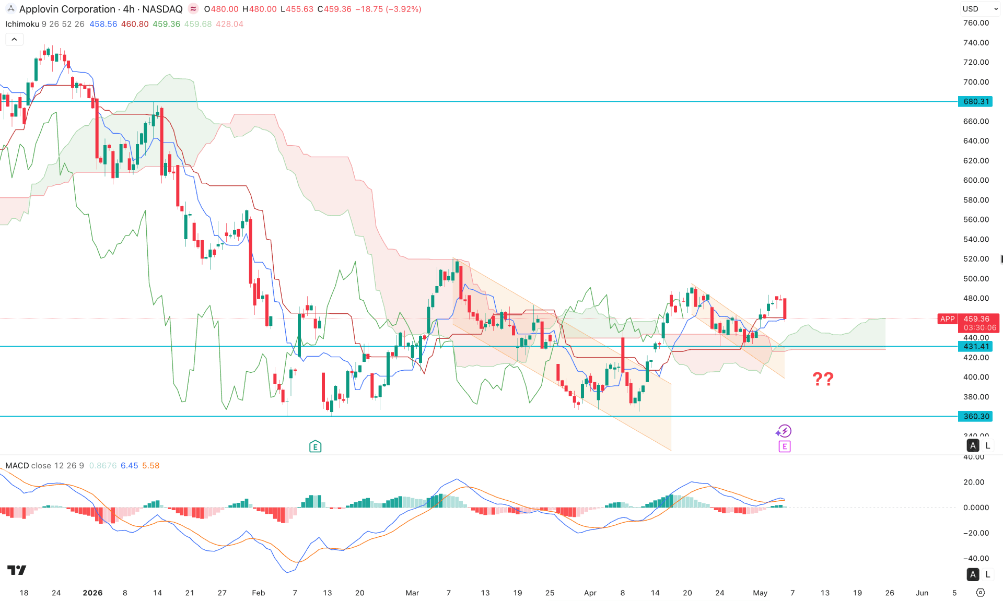Toggle log scale L on MACD pane
1003x601 pixels.
point(988,574)
